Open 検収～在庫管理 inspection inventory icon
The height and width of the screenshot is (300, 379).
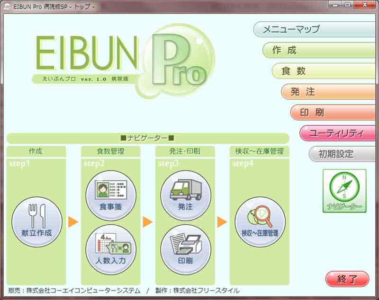tap(260, 222)
